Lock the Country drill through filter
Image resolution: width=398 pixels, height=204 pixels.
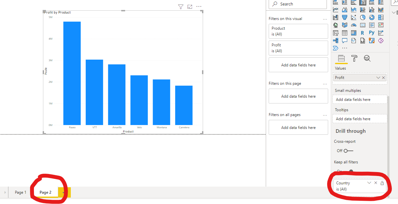(382, 183)
